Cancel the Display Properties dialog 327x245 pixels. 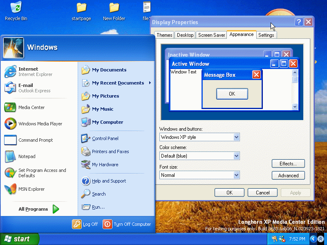point(262,192)
